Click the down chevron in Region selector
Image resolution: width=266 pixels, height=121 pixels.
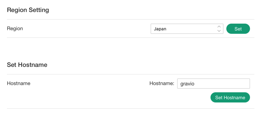[x=219, y=31]
